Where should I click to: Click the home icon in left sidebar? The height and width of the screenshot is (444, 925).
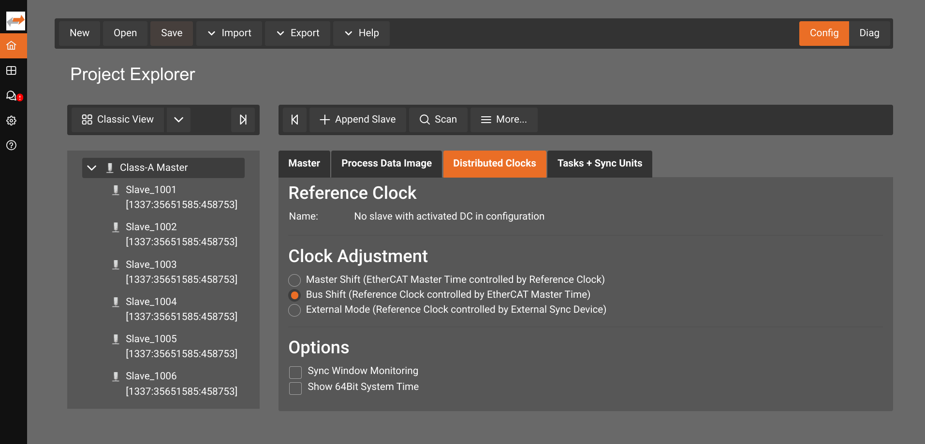(12, 46)
